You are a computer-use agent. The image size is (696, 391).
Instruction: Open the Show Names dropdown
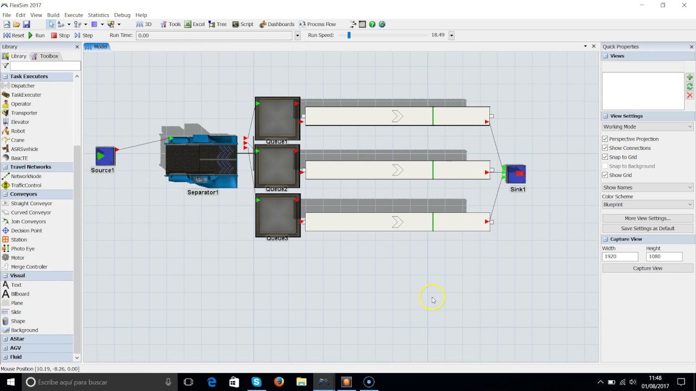point(648,187)
